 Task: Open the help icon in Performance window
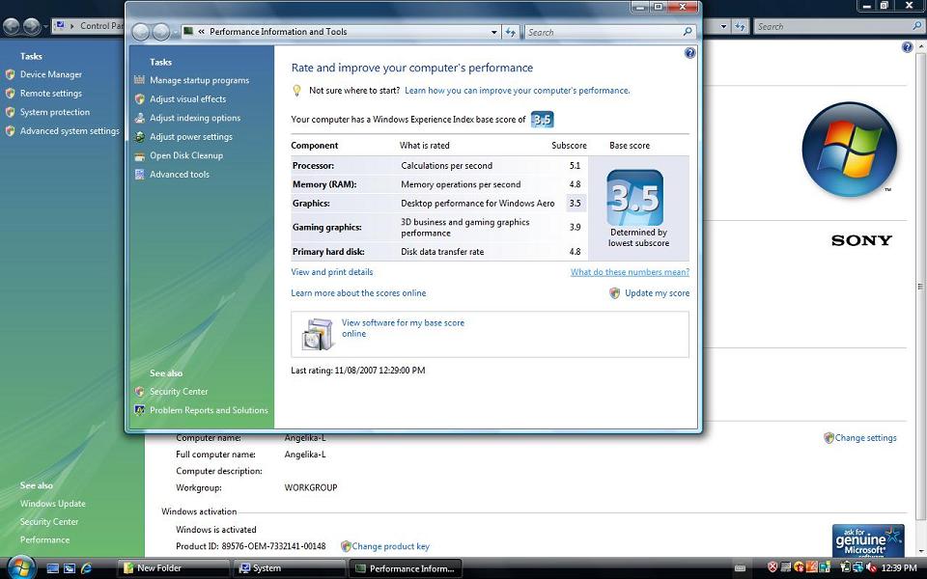(689, 53)
